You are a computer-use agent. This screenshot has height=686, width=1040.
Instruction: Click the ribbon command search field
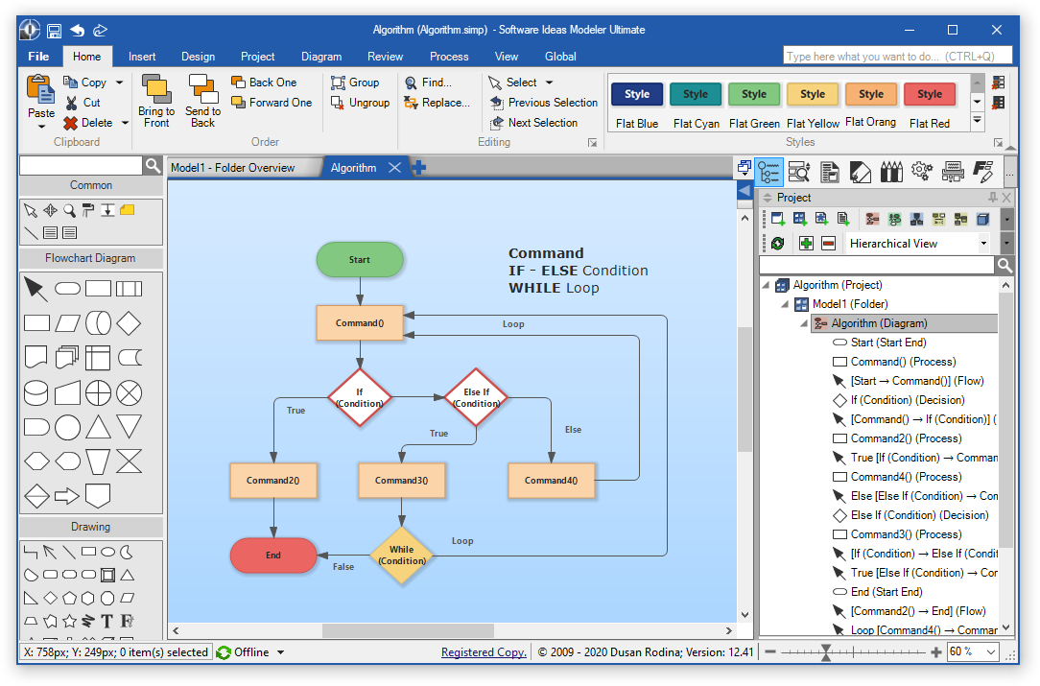click(898, 57)
